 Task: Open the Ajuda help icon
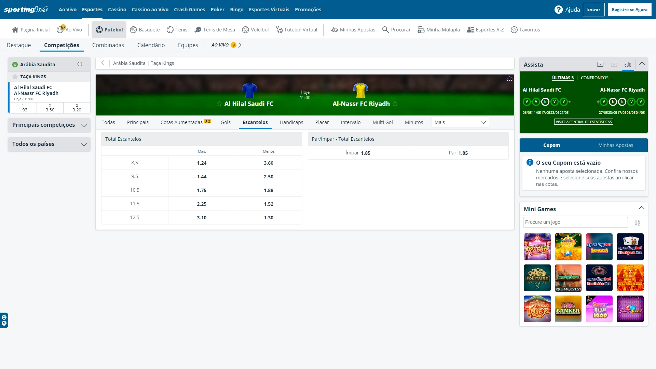(559, 10)
